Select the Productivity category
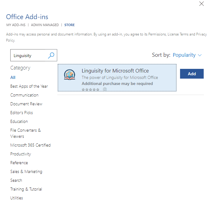207x203 pixels. [21, 154]
